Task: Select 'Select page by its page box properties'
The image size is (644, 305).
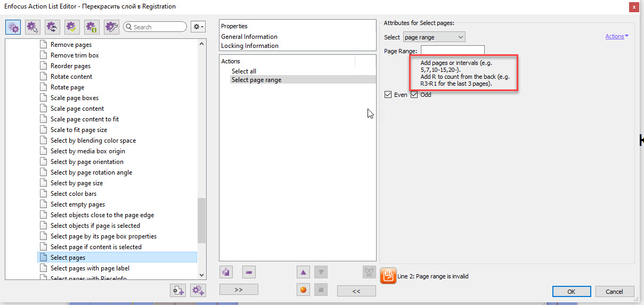Action: click(103, 236)
